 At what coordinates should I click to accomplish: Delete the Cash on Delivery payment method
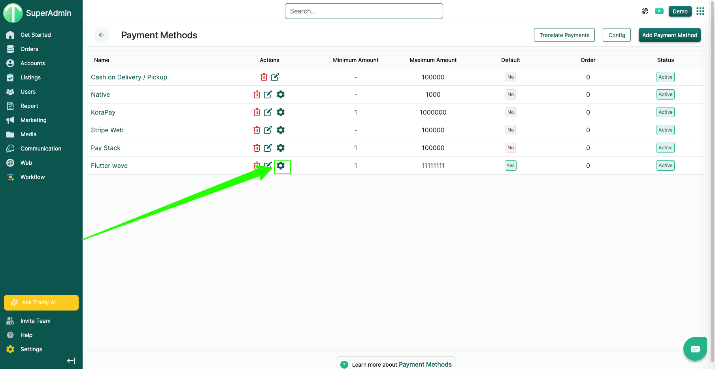(264, 77)
